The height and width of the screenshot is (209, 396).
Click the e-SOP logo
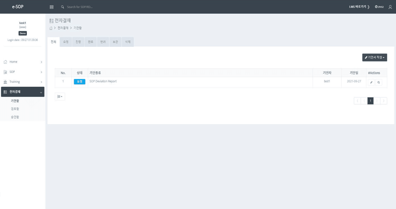coord(18,7)
